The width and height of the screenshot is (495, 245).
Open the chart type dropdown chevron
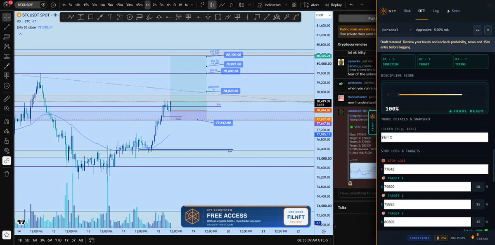[x=249, y=5]
